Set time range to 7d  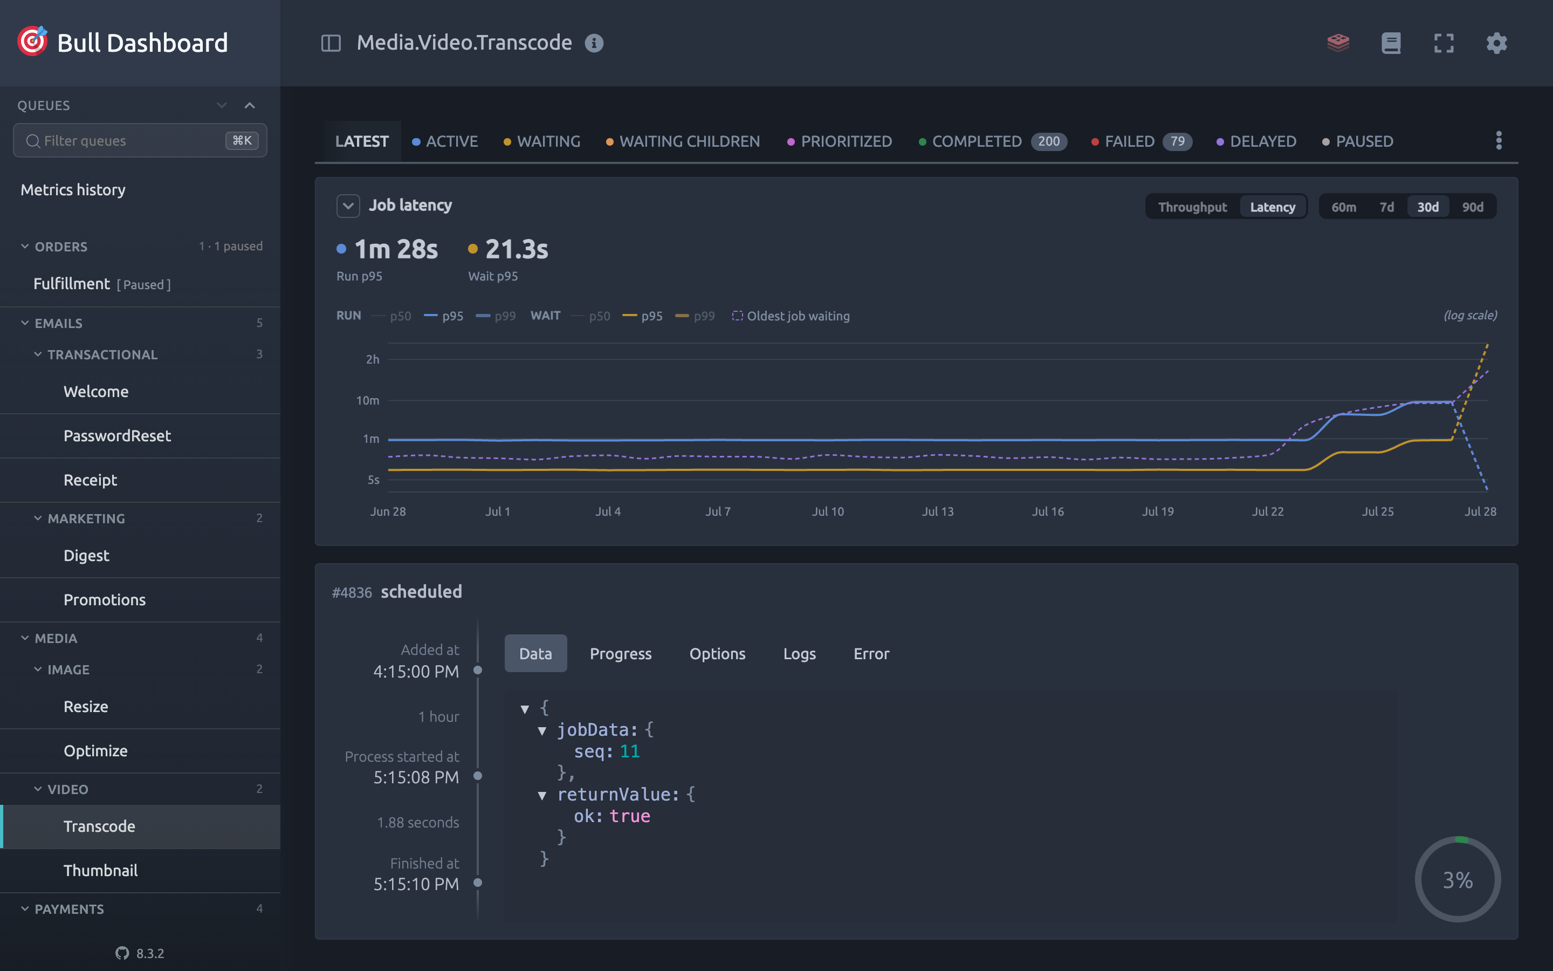pos(1386,207)
